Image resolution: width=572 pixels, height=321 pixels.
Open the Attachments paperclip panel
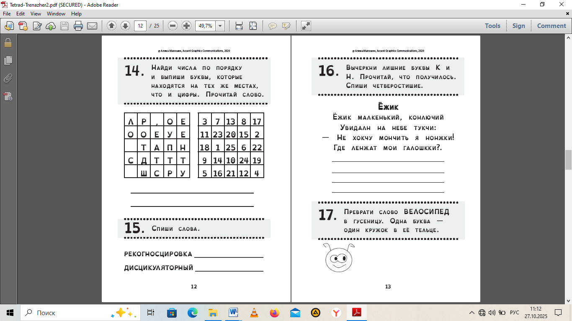(8, 79)
